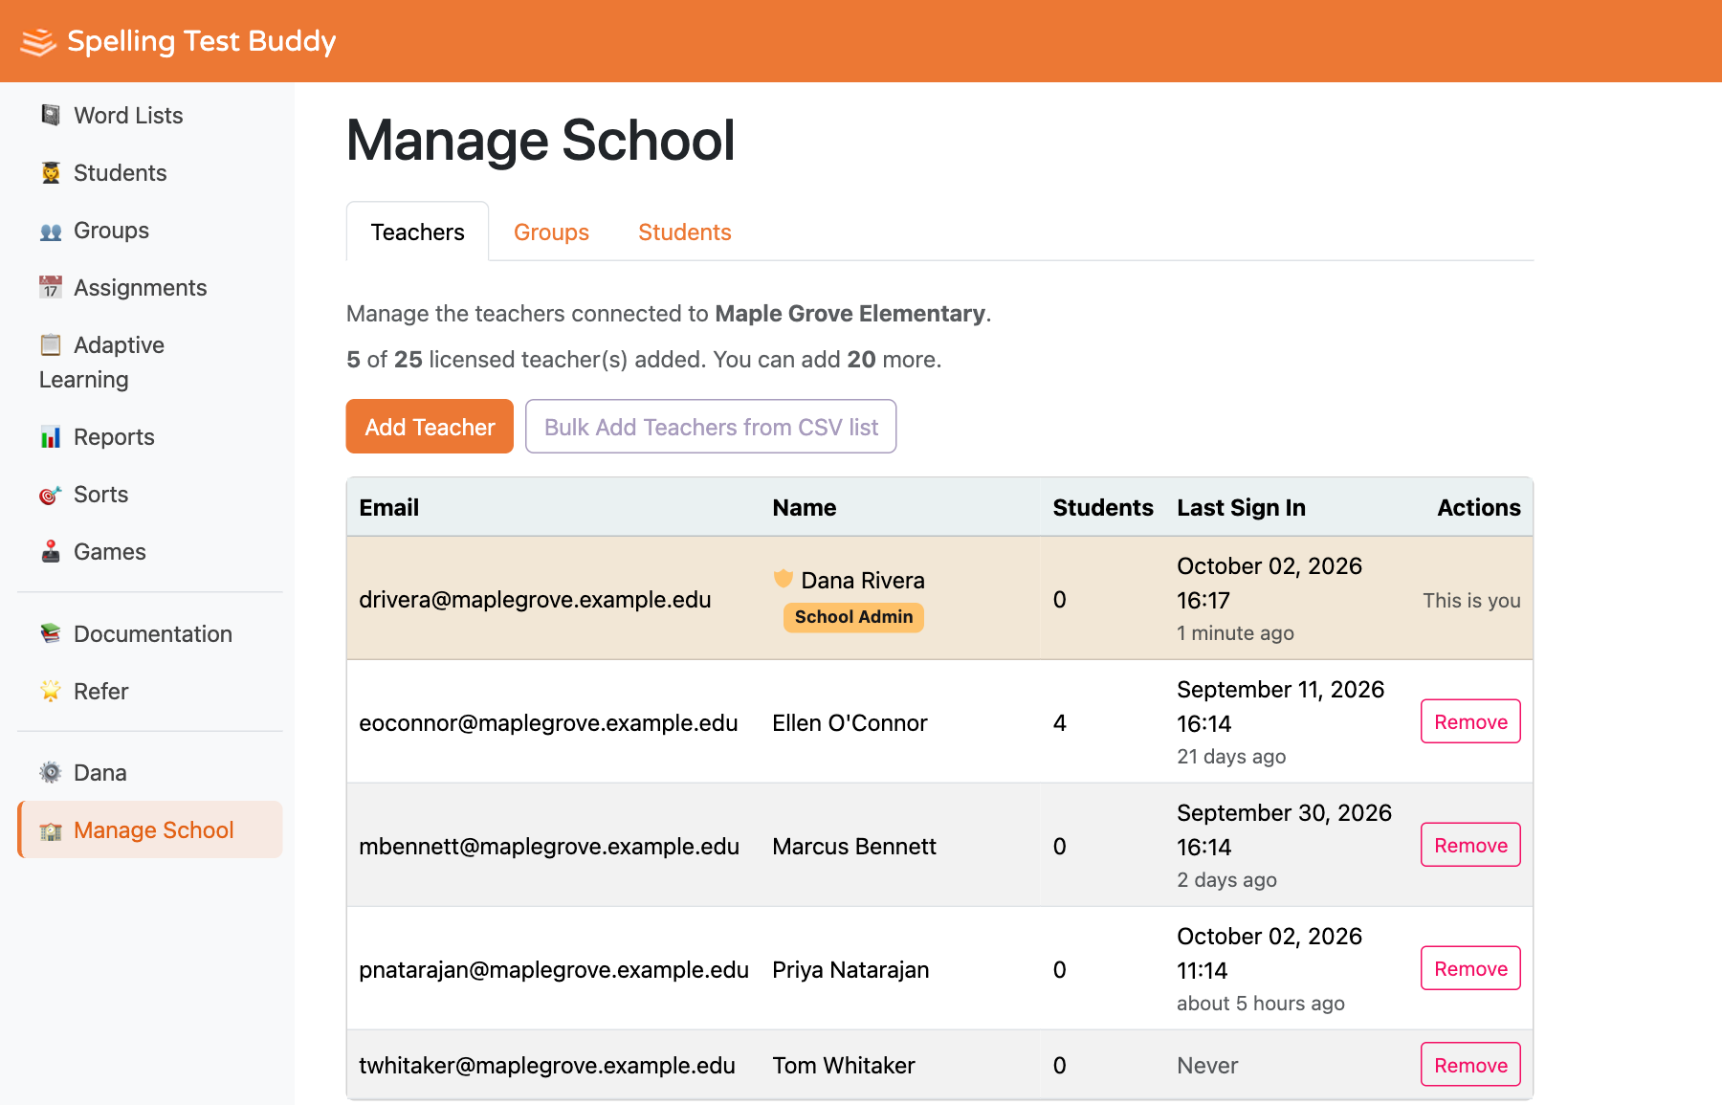
Task: Open Adaptive Learning sidebar item
Action: [x=151, y=362]
